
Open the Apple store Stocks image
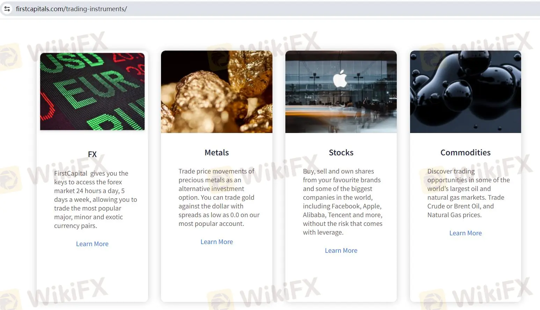(341, 92)
